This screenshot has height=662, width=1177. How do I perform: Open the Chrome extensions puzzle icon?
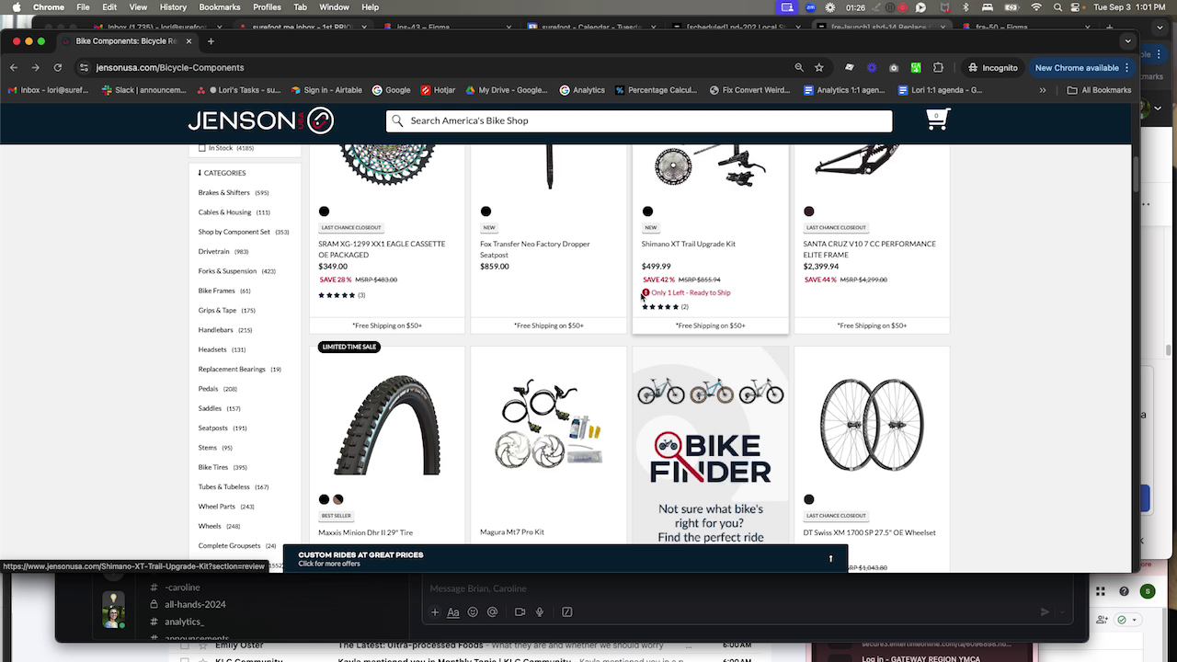(x=938, y=67)
